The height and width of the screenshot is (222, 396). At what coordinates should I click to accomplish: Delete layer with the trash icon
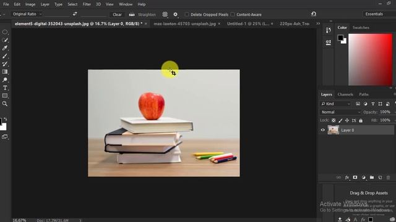tap(388, 178)
